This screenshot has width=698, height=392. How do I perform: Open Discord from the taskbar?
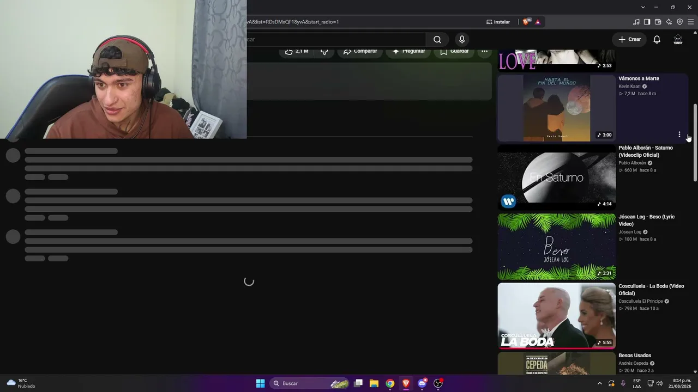(x=422, y=383)
